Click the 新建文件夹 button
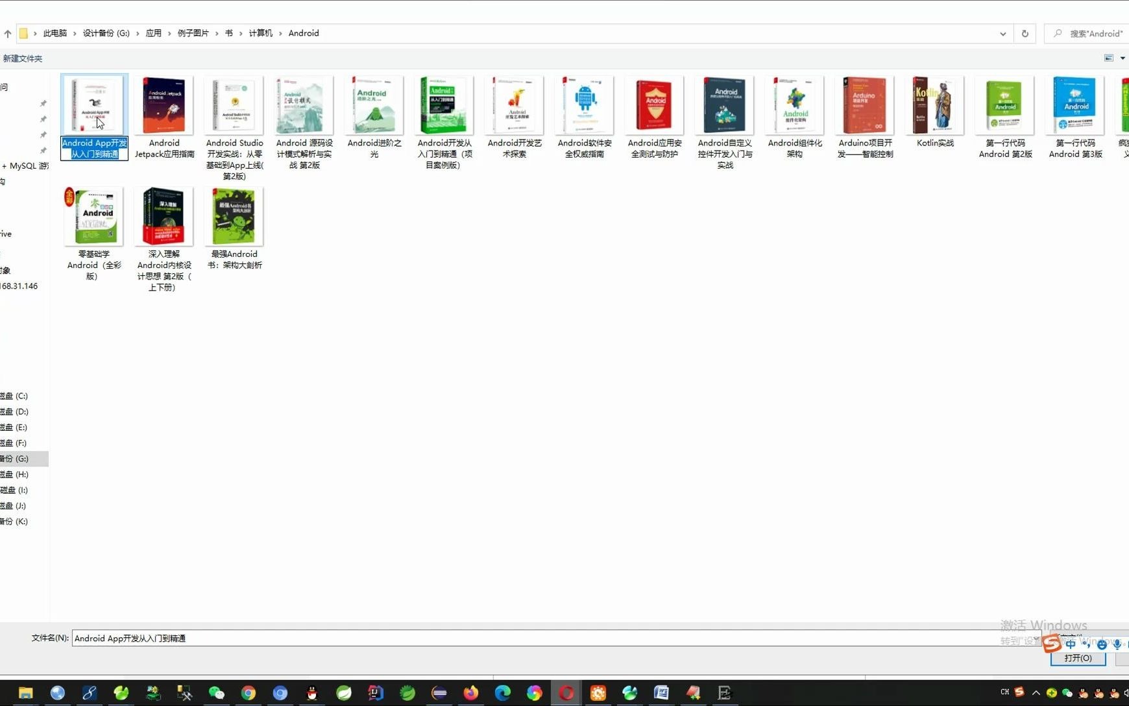 pyautogui.click(x=23, y=58)
